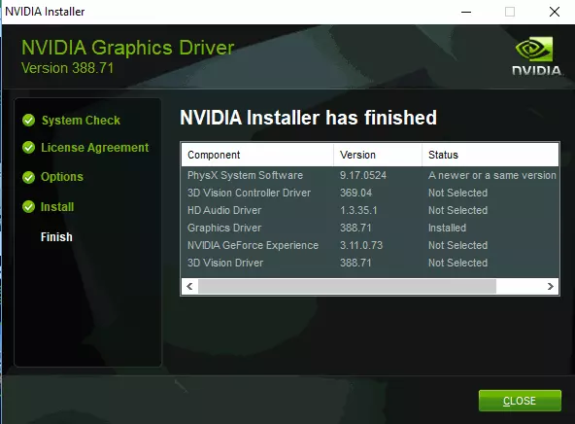This screenshot has width=575, height=424.
Task: Click the Status column header
Action: tap(490, 155)
